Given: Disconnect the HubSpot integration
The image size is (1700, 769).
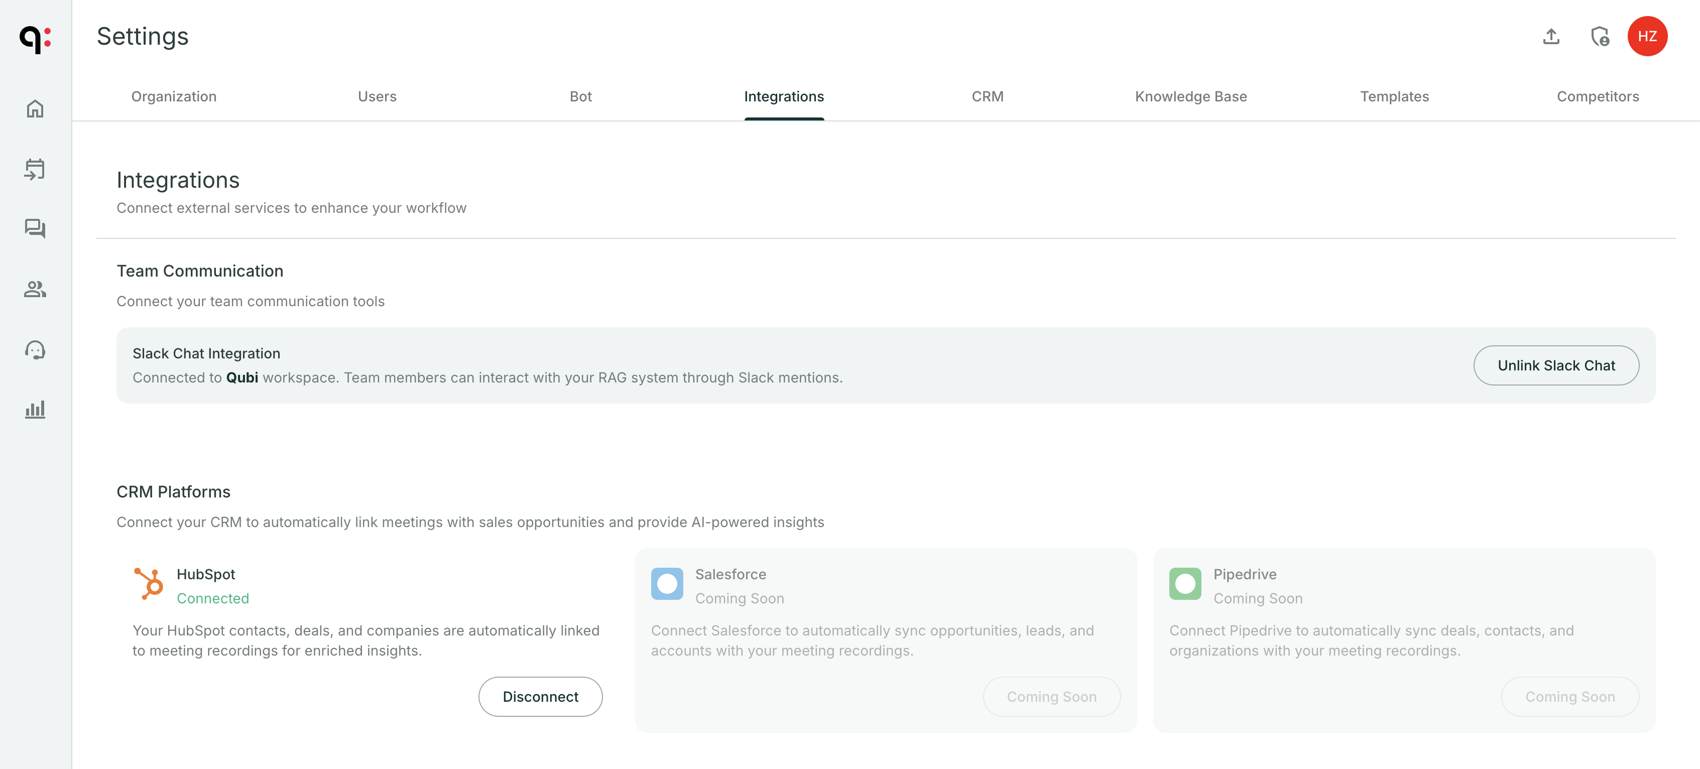Looking at the screenshot, I should pos(540,696).
